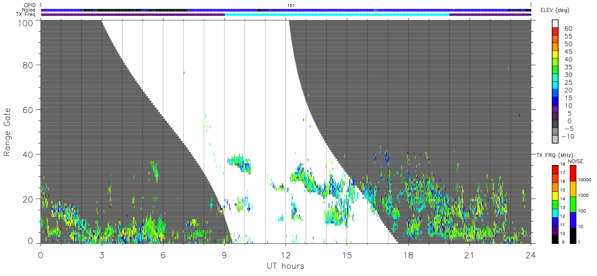Click y-axis tick label '100'
This screenshot has width=597, height=276.
coord(25,22)
